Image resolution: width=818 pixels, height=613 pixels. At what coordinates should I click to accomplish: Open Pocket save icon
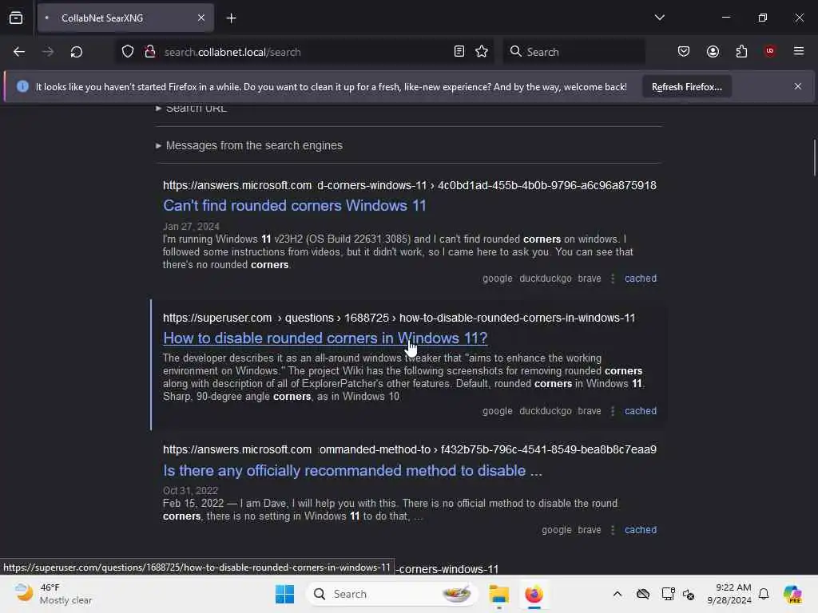684,52
